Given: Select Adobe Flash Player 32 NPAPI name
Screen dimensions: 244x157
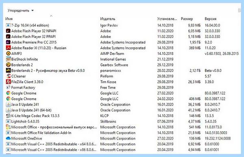Looking at the screenshot, I should click(x=34, y=31).
